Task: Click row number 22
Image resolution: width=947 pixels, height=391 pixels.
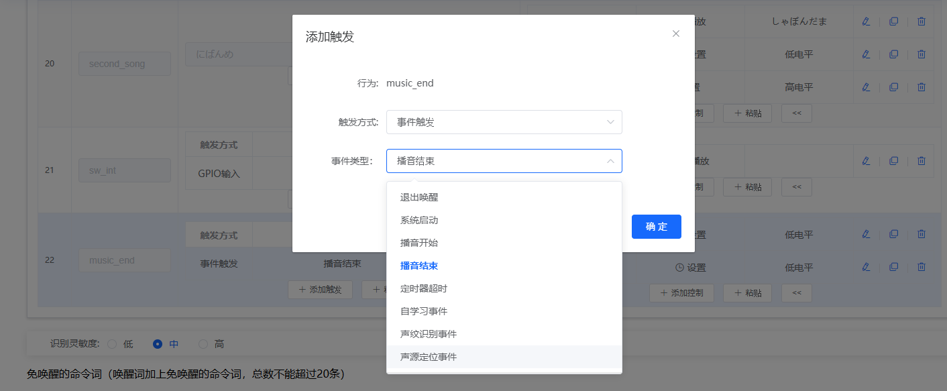Action: (50, 260)
